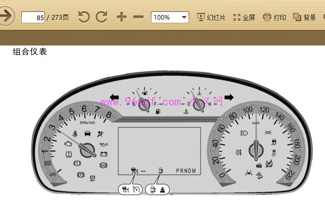This screenshot has height=200, width=325.
Task: Click the check engine icon
Action: [x=68, y=144]
